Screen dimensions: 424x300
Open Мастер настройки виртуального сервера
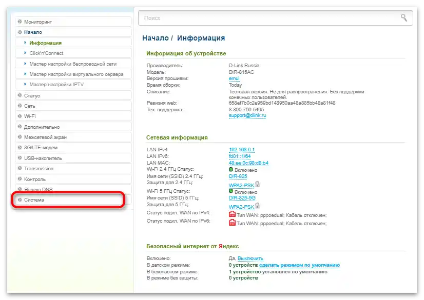[x=73, y=74]
